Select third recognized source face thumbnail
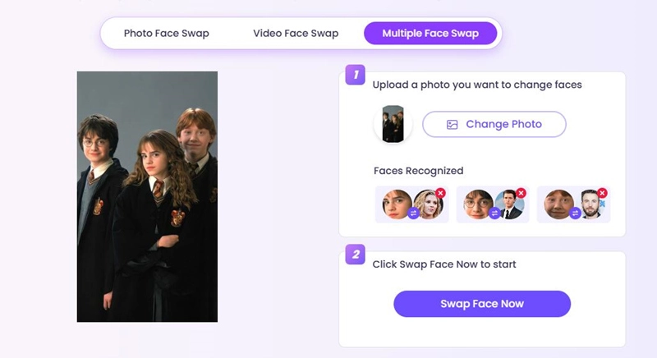 coord(558,203)
